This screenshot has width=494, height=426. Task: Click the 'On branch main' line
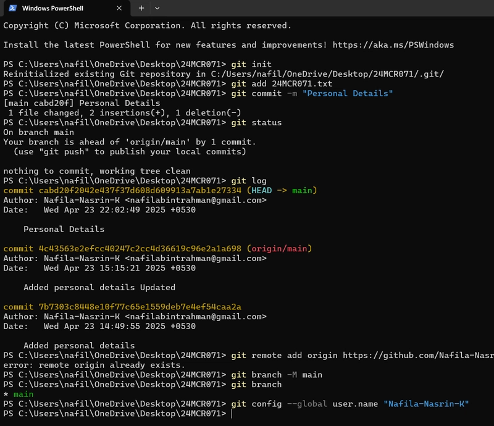tap(39, 132)
